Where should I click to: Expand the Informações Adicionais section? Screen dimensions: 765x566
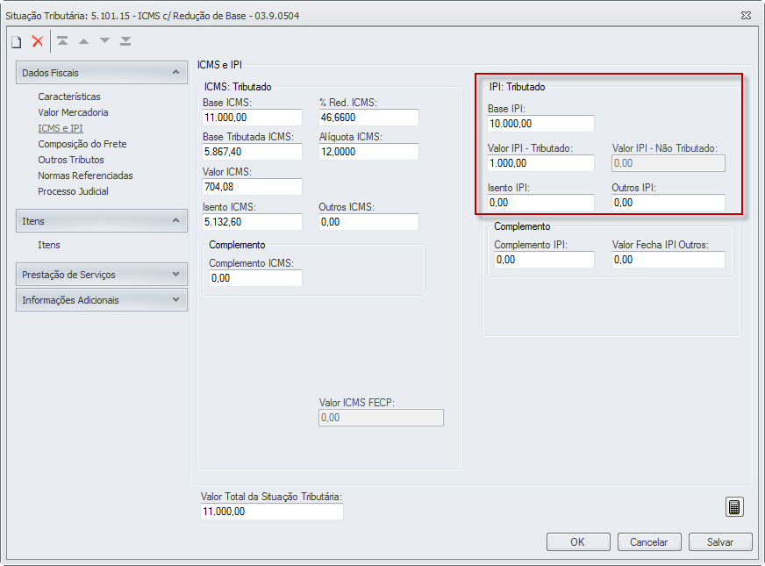(x=176, y=300)
